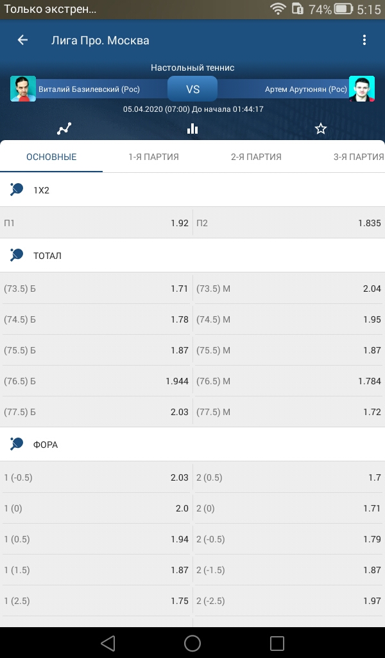Tap Виталий Базилевский player avatar
Viewport: 385px width, 658px height.
click(23, 89)
